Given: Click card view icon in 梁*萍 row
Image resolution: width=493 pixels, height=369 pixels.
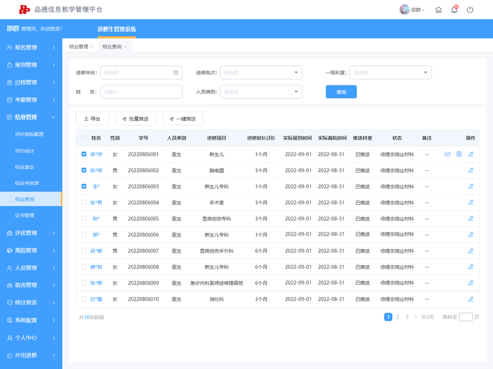Looking at the screenshot, I should tap(447, 154).
